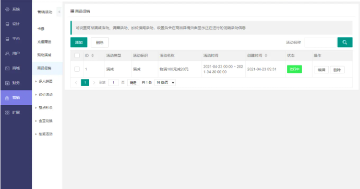Open the 充值赠送 menu item

[x=44, y=42]
